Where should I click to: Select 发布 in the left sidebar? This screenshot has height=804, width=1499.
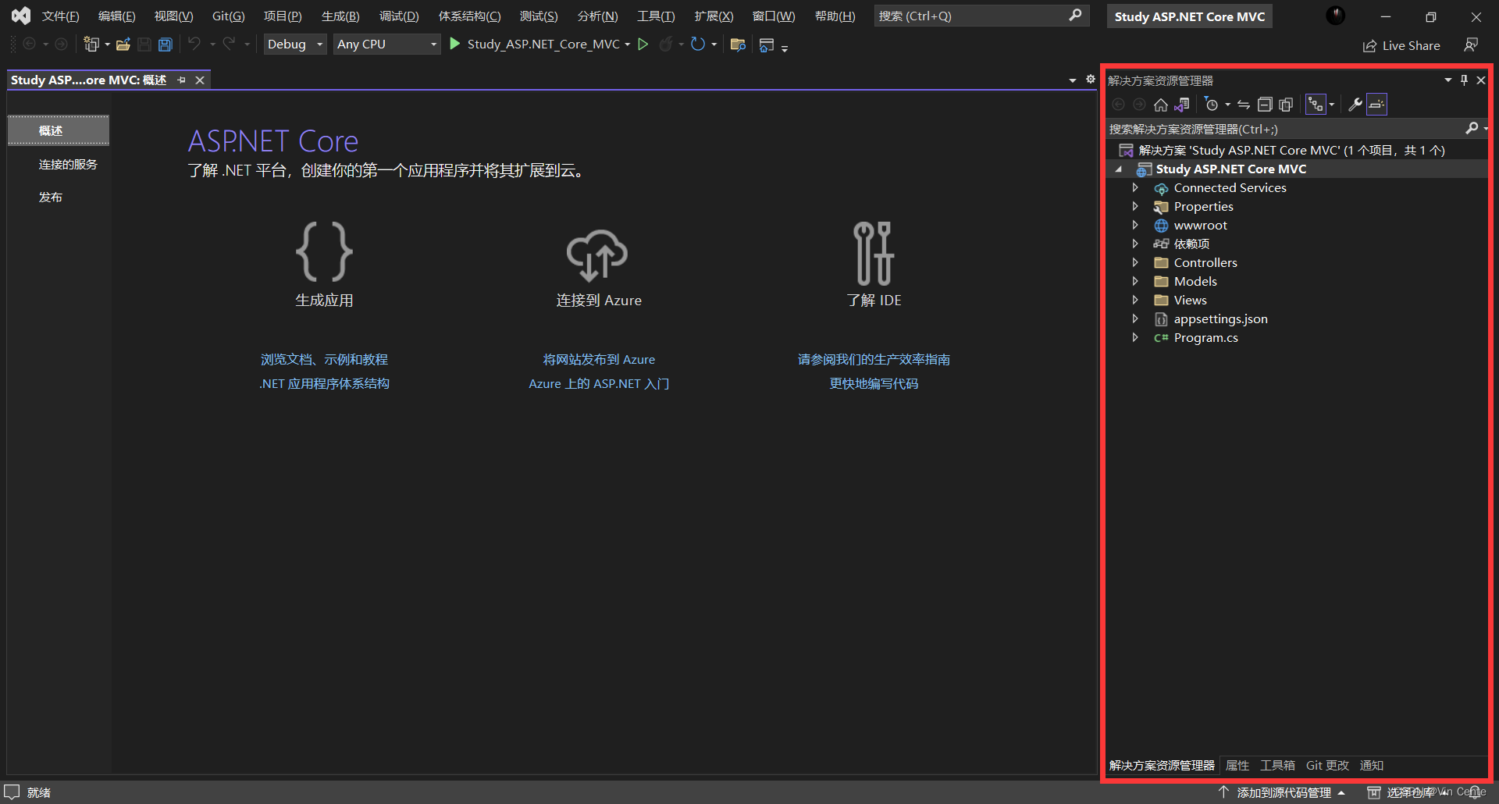pyautogui.click(x=51, y=197)
